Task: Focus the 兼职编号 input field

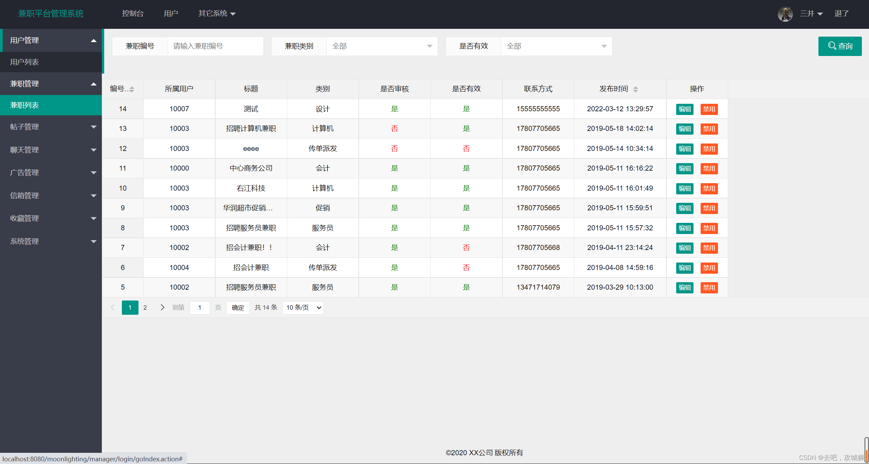Action: [215, 46]
